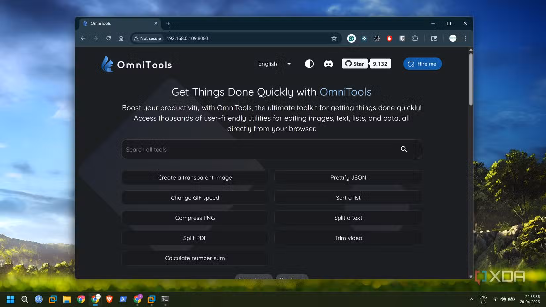Open the Bitwarden shield extension
The image size is (546, 307).
tap(402, 38)
